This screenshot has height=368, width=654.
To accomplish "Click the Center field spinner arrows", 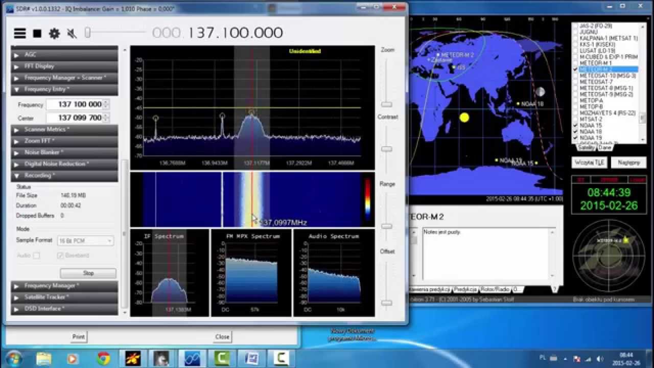I will coord(106,118).
